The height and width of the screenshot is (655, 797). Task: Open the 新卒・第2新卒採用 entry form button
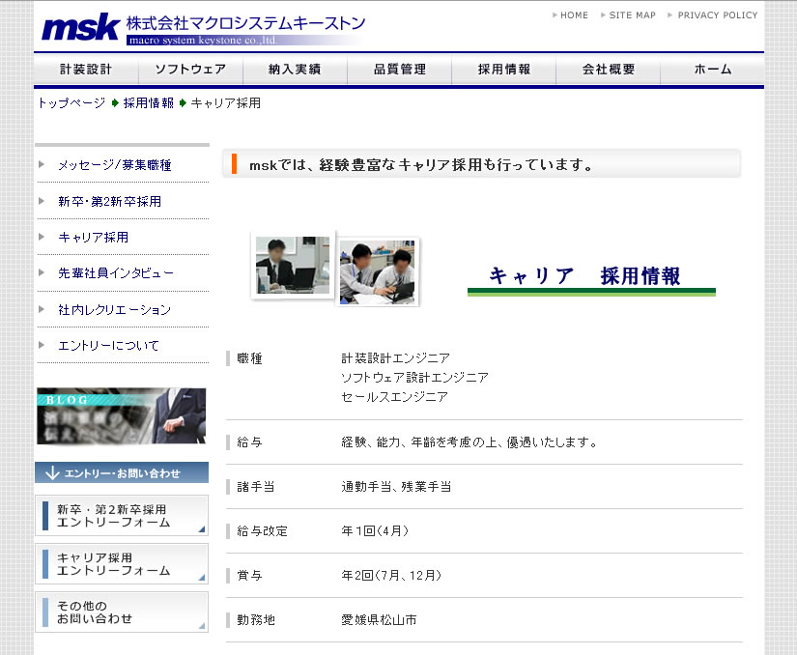(x=122, y=516)
